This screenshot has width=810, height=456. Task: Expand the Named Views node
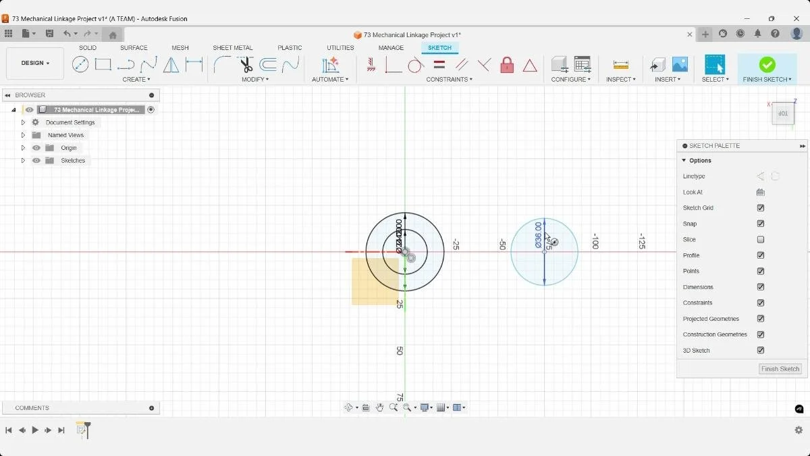pos(23,135)
